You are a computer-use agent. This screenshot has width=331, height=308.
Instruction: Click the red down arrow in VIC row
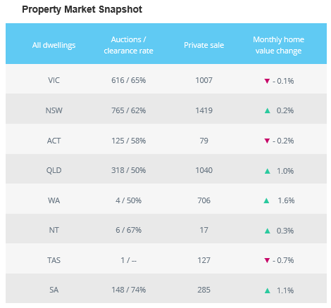pos(267,81)
